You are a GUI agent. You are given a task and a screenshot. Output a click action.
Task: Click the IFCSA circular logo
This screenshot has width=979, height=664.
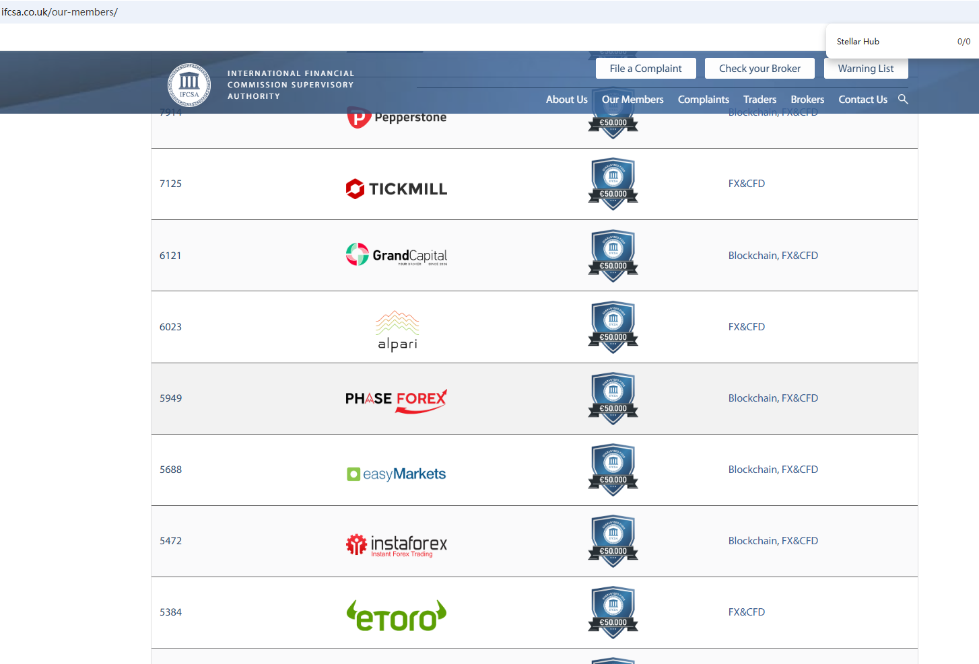tap(189, 85)
